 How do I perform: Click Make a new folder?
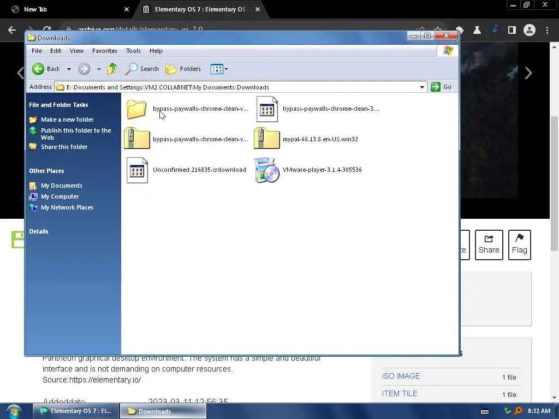[67, 119]
